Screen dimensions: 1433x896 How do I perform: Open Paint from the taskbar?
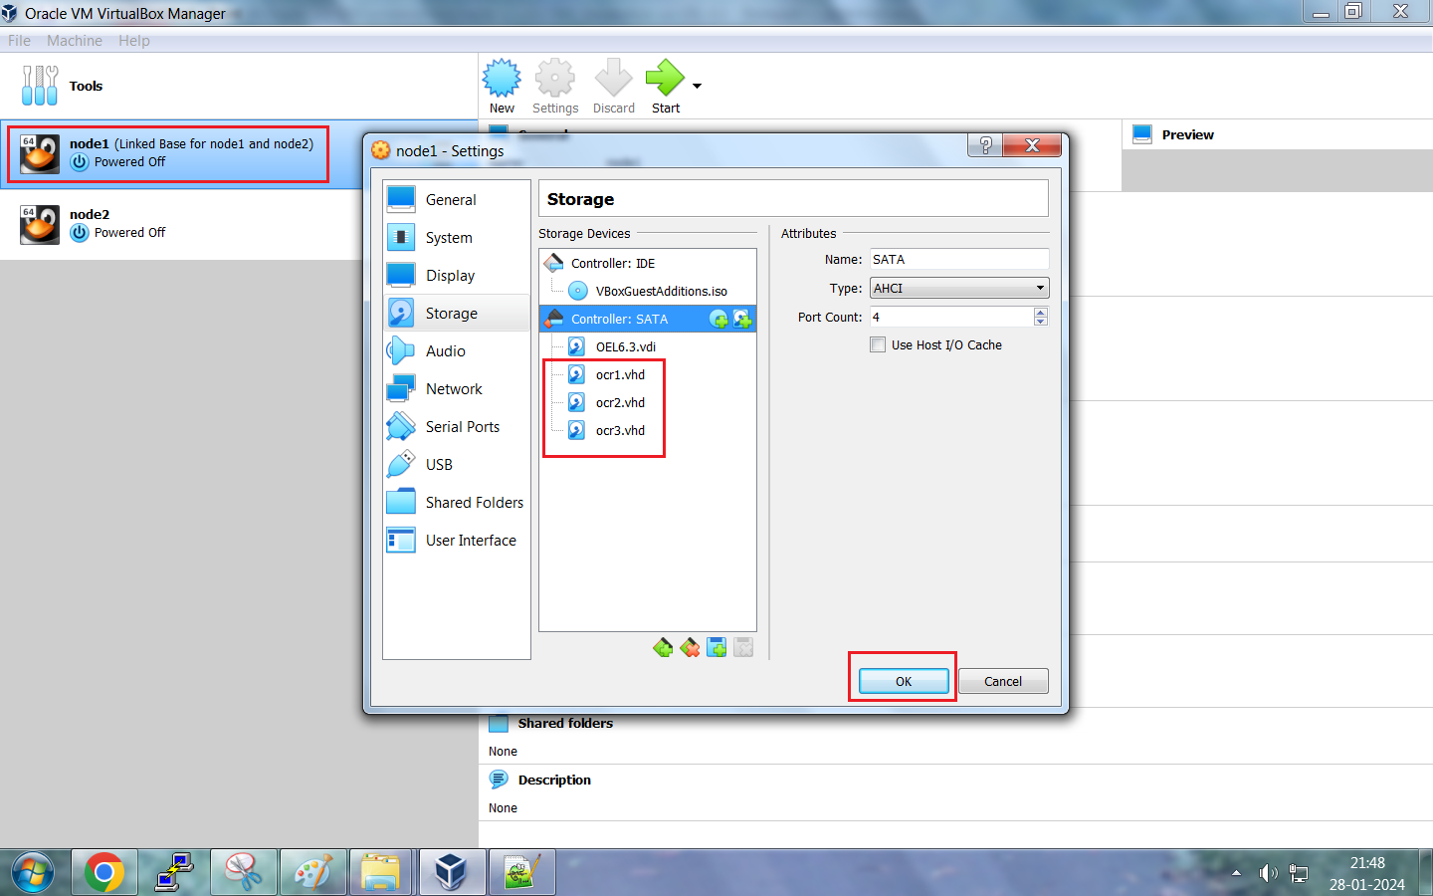pyautogui.click(x=313, y=873)
